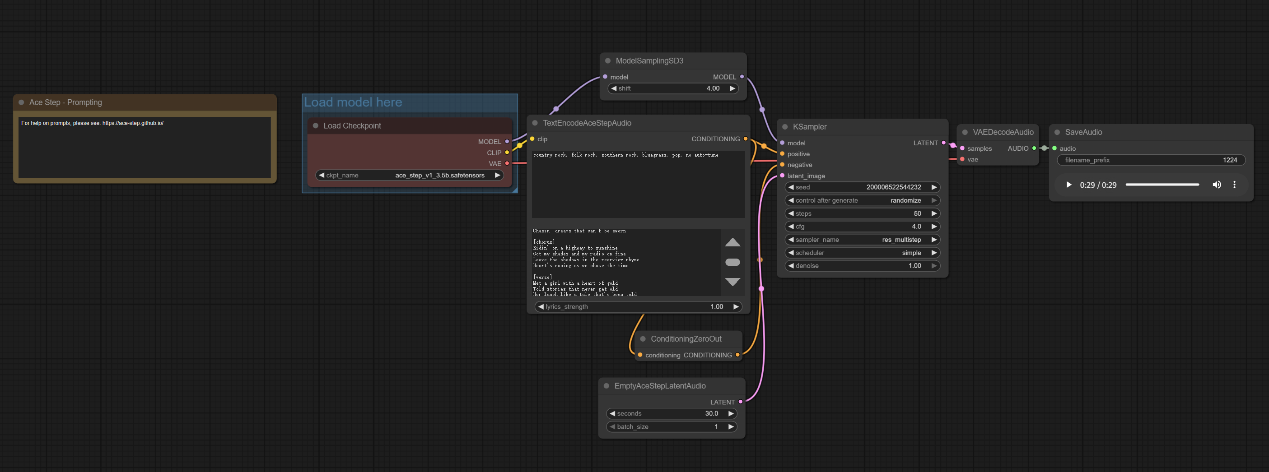The width and height of the screenshot is (1269, 472).
Task: Collapse the ConditioningZeroOut node
Action: point(643,338)
